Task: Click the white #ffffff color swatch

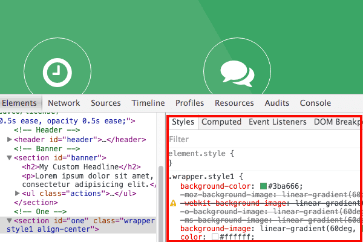Action: (x=215, y=237)
